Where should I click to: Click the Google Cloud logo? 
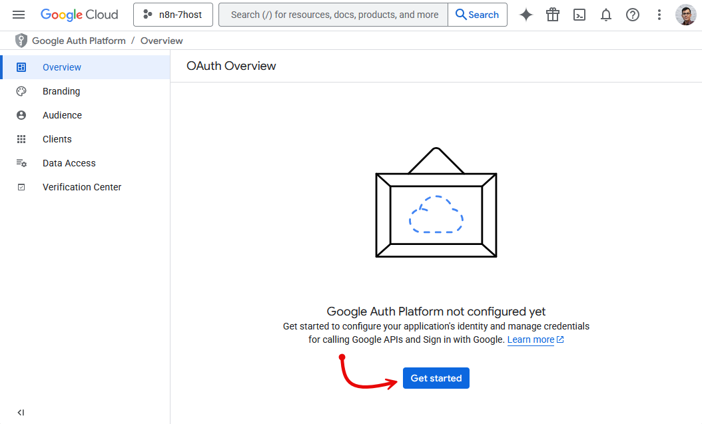79,15
